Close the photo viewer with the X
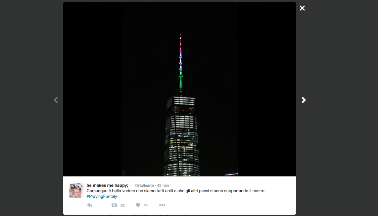Screen dimensions: 378x216 302,8
